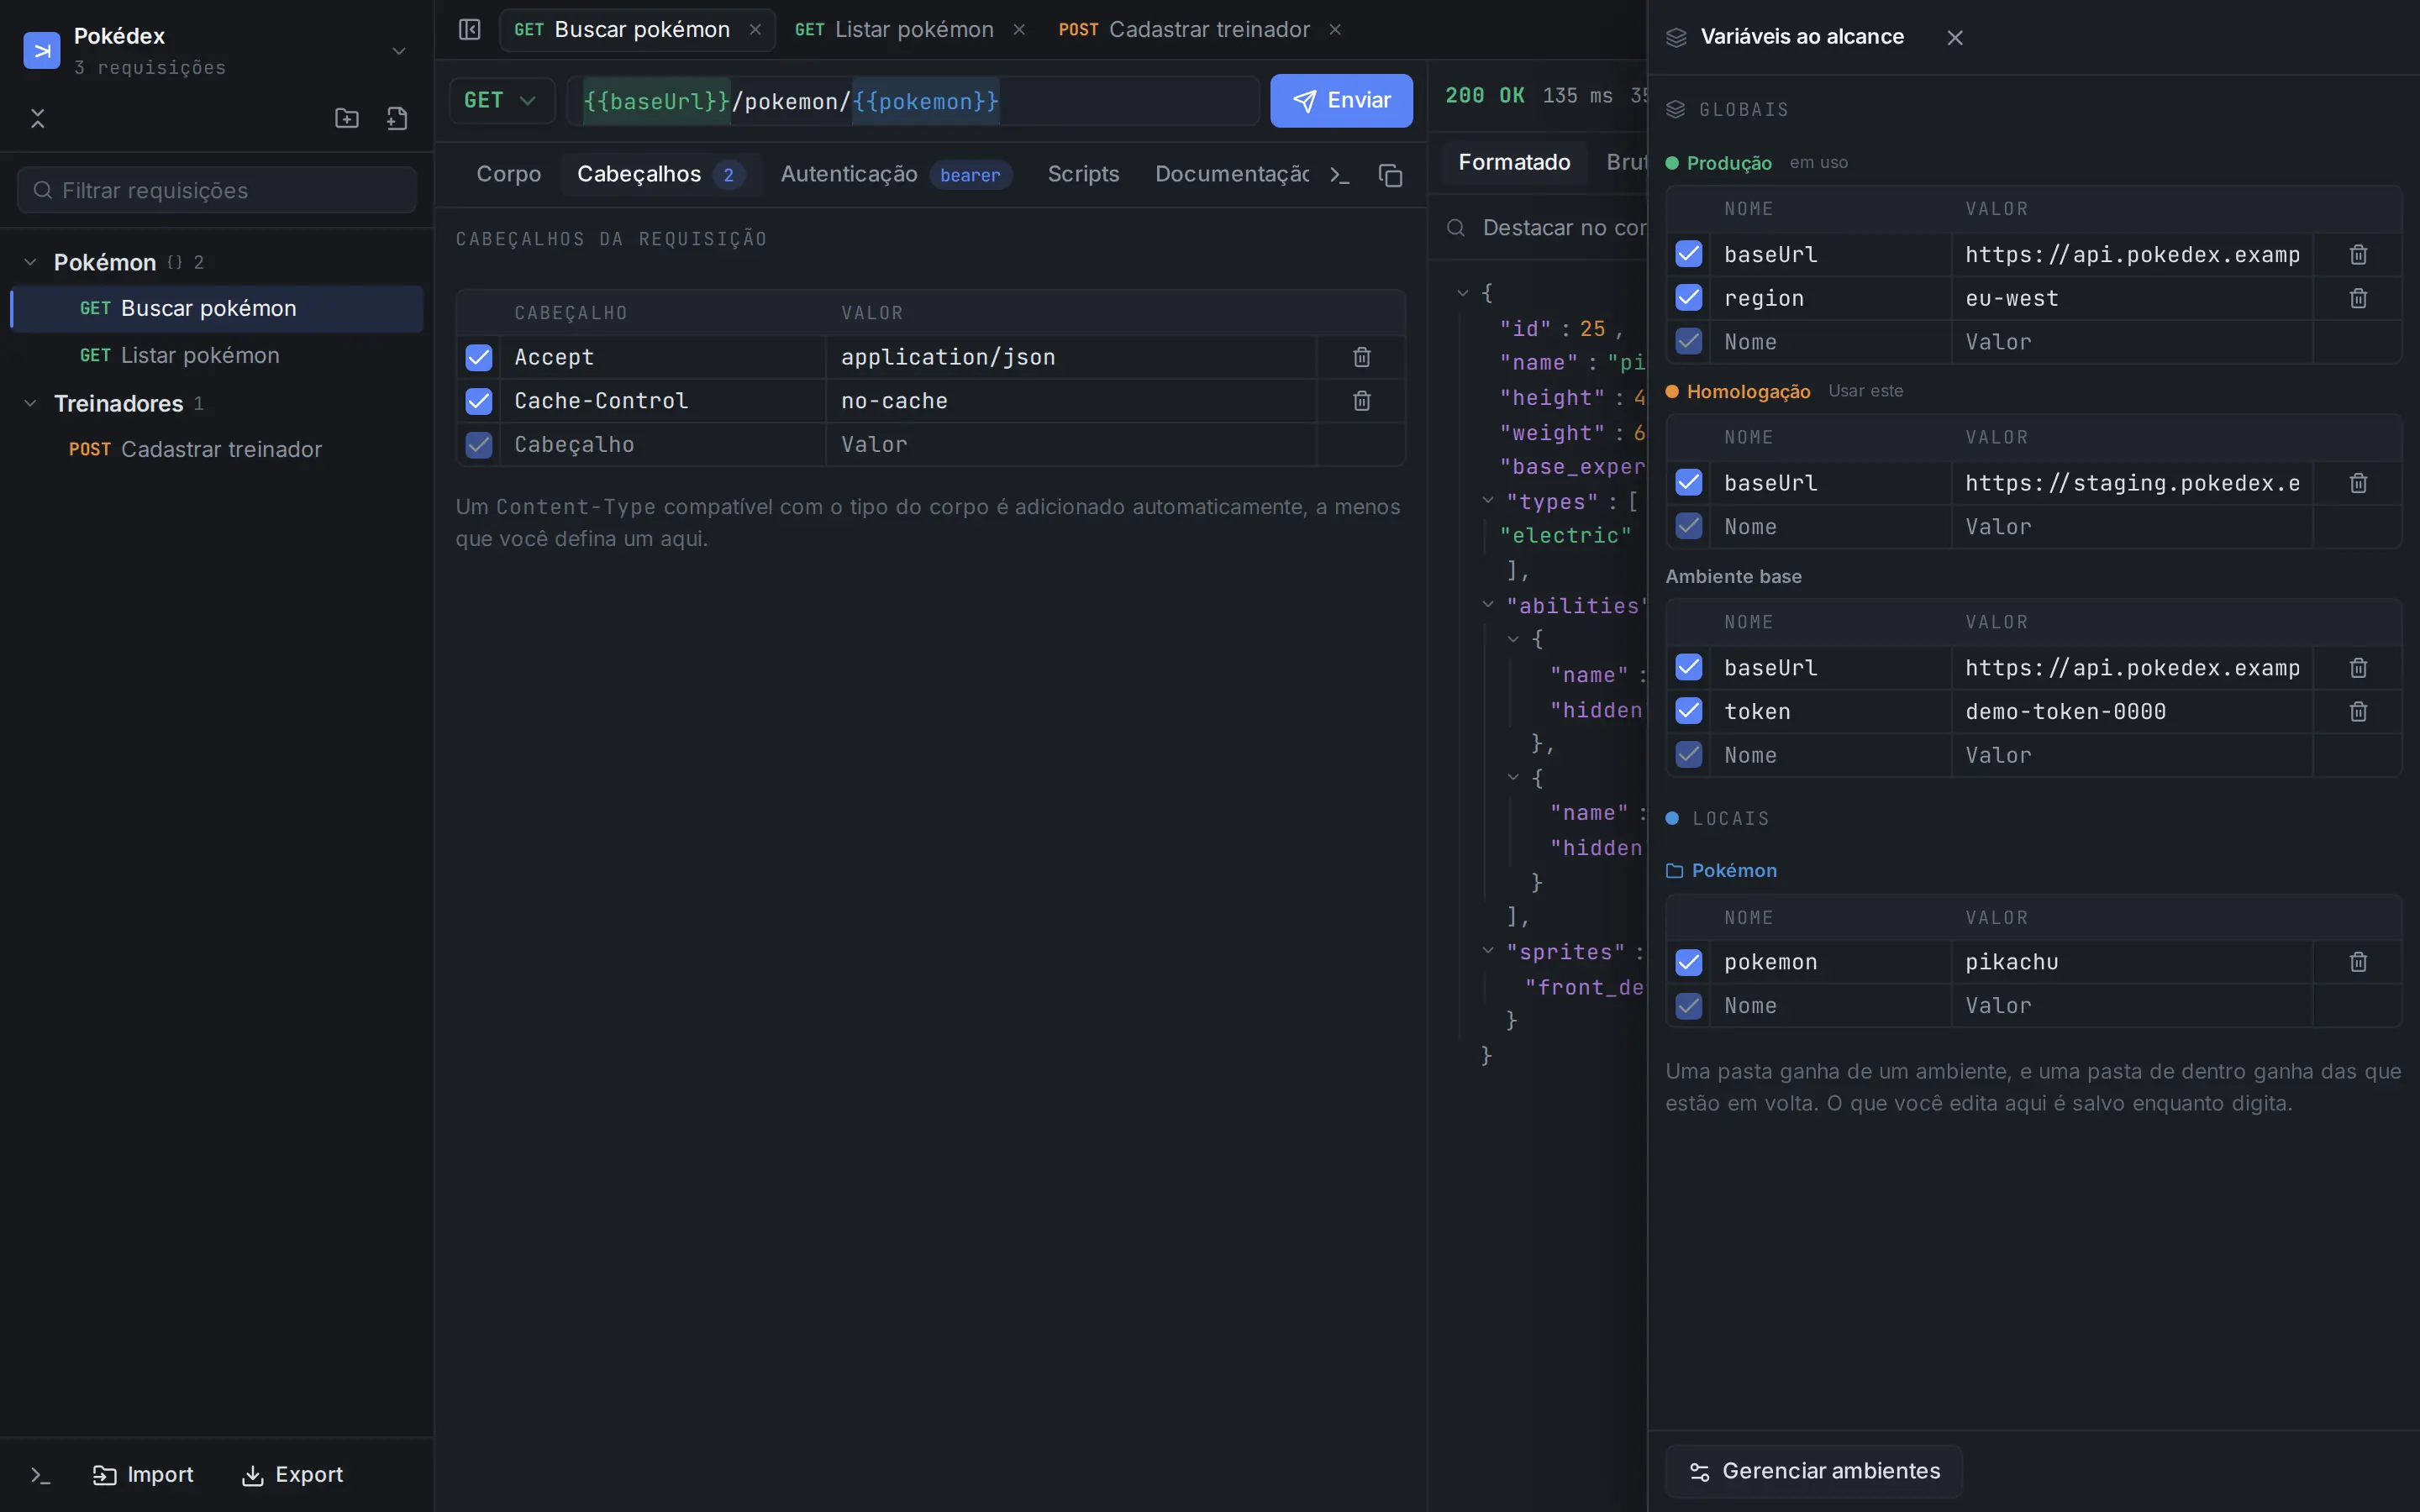Viewport: 2420px width, 1512px height.
Task: Close the Variáveis ao alcance panel
Action: tap(1955, 38)
